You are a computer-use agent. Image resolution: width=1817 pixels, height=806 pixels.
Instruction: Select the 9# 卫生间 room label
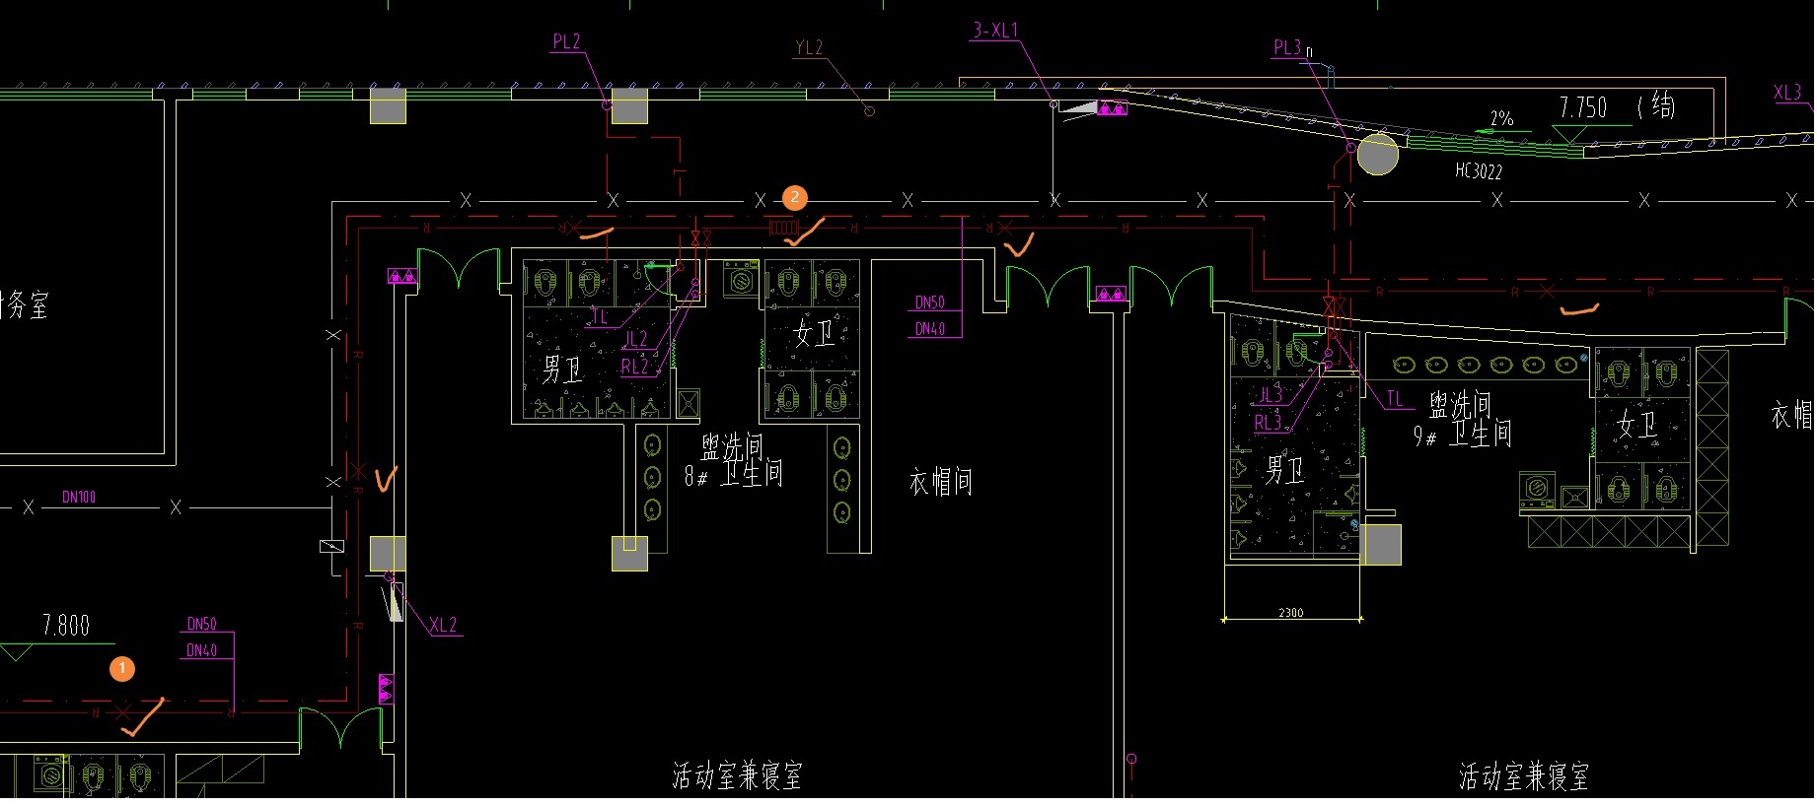pyautogui.click(x=1463, y=434)
